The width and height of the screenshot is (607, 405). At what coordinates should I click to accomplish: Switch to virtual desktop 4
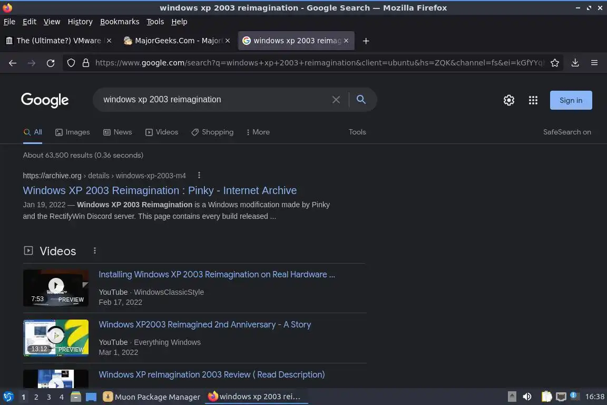62,397
